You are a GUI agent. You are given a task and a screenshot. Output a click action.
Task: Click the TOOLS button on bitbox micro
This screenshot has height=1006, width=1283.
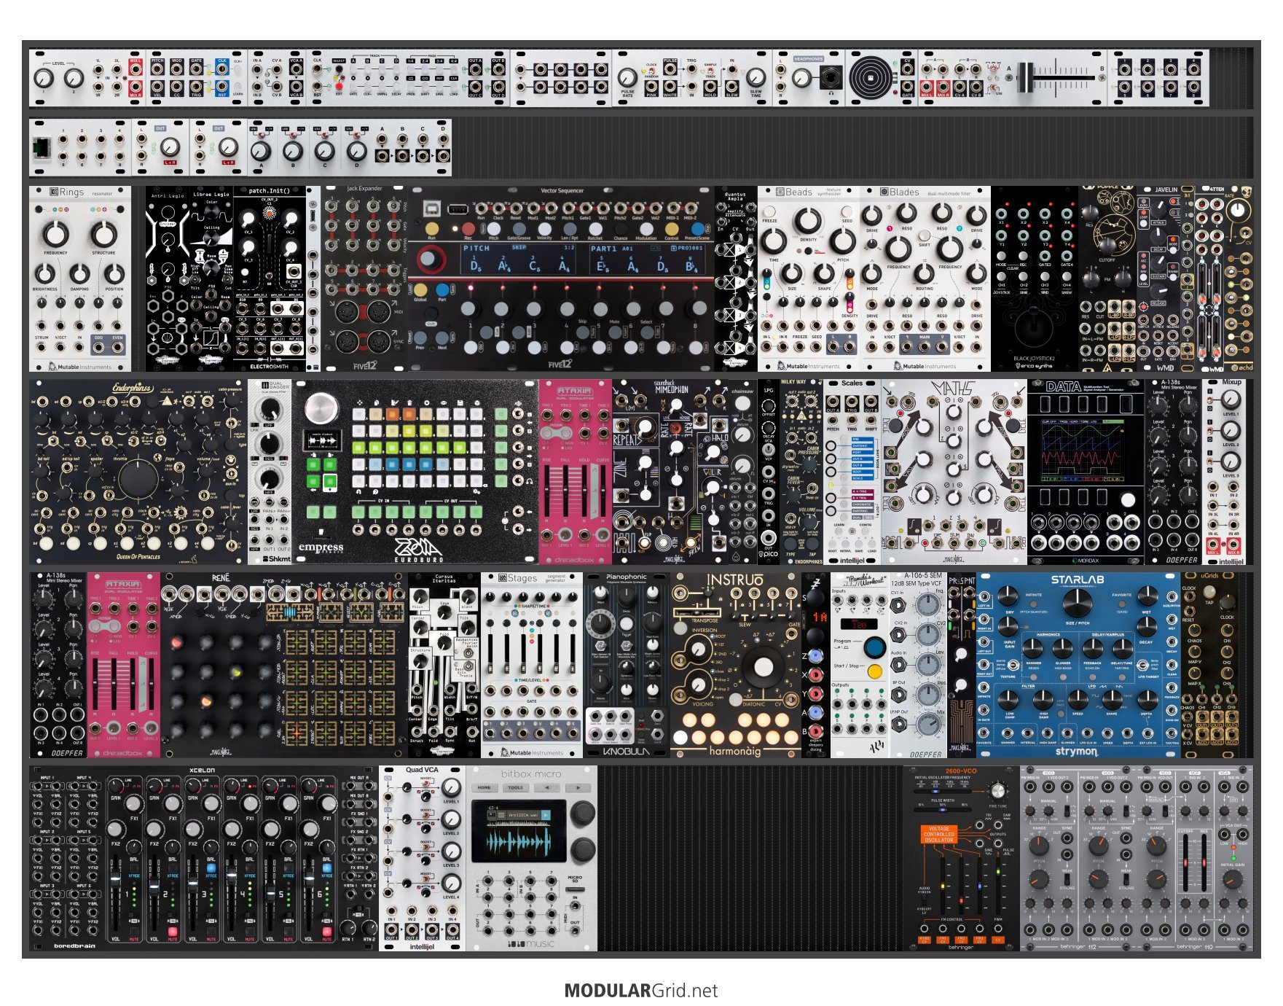516,788
